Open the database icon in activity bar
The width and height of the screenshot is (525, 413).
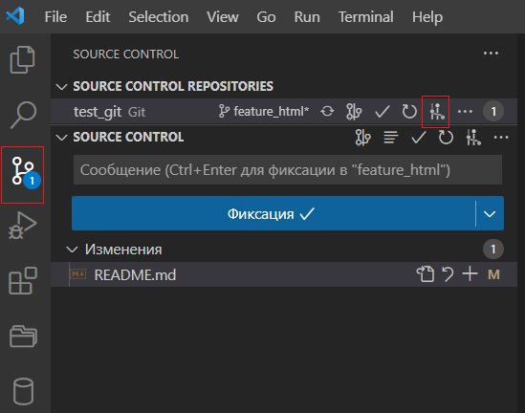pyautogui.click(x=23, y=391)
